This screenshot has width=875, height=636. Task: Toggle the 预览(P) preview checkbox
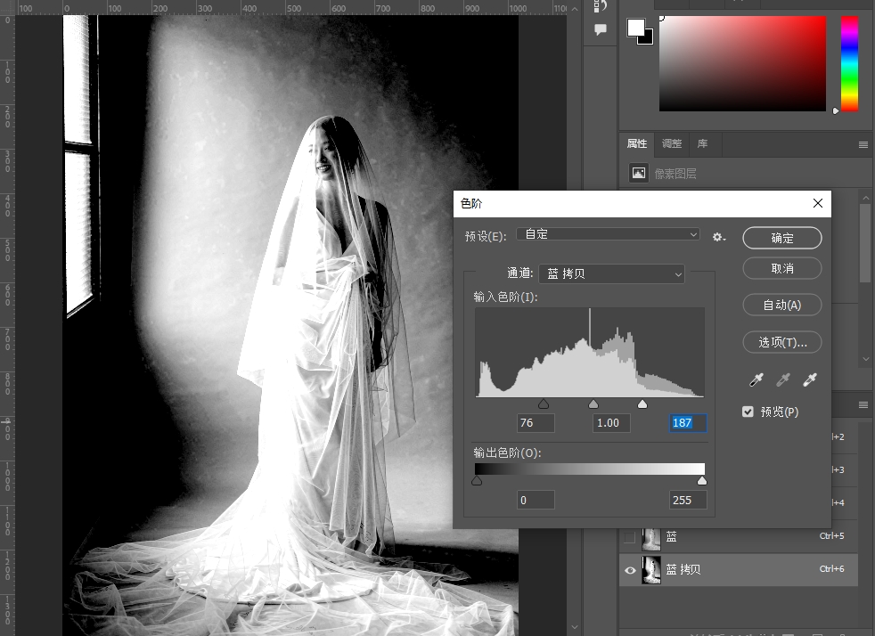(748, 412)
